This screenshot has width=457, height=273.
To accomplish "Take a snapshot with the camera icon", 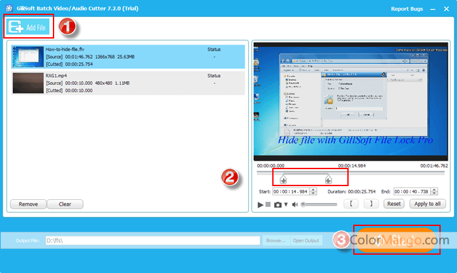I will tap(277, 204).
